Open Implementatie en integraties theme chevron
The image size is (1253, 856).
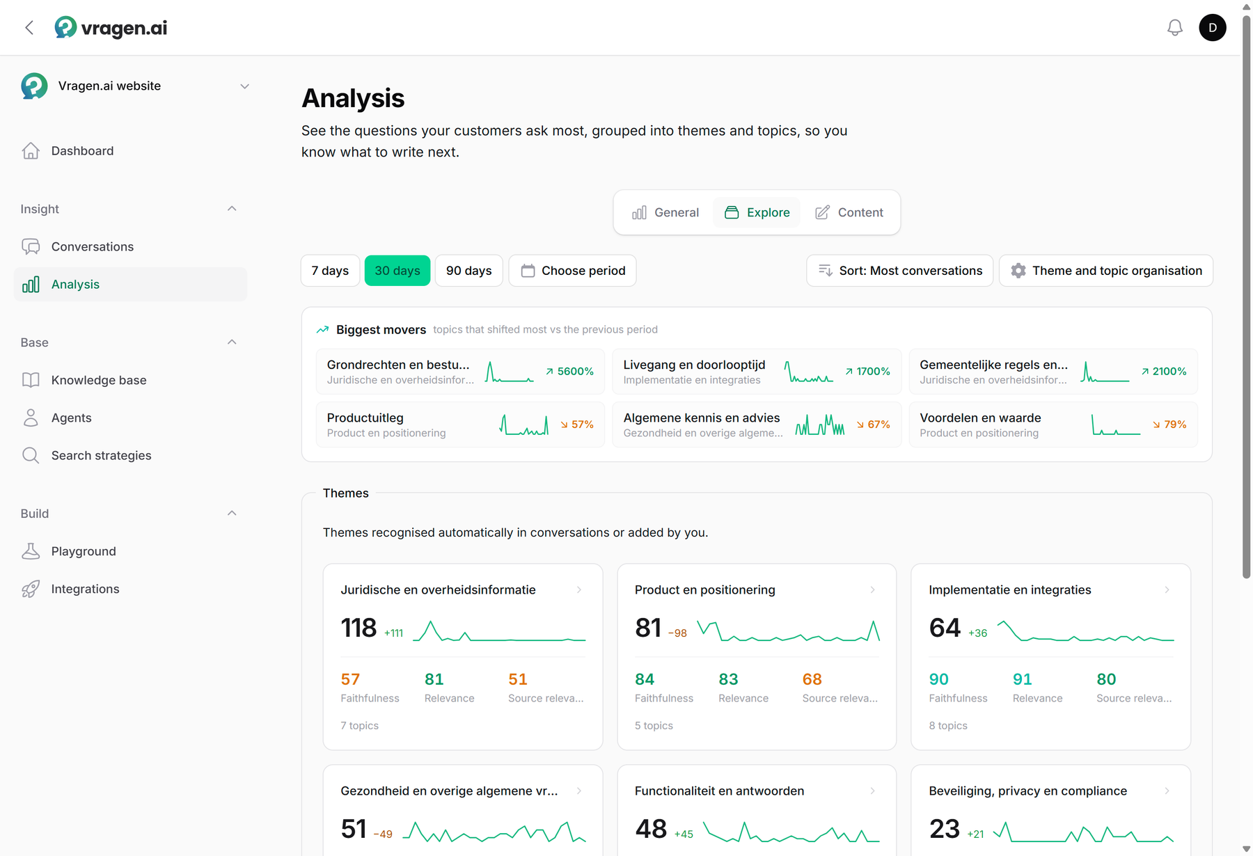[1167, 590]
